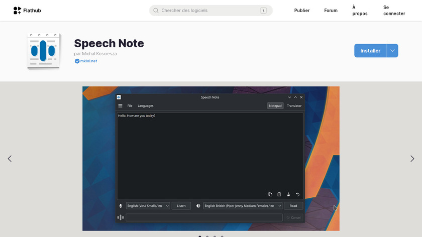
Task: Expand the Installer dropdown arrow
Action: pyautogui.click(x=393, y=51)
